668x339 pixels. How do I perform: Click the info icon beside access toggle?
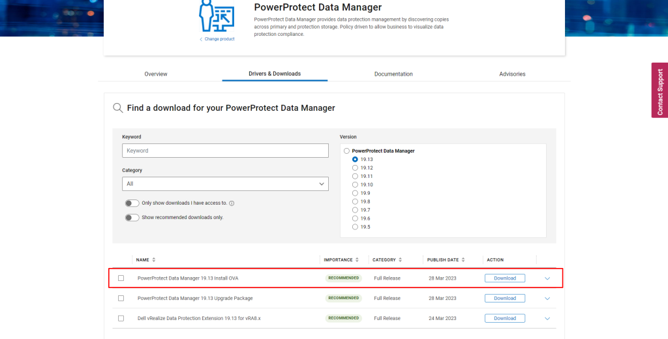pyautogui.click(x=232, y=203)
